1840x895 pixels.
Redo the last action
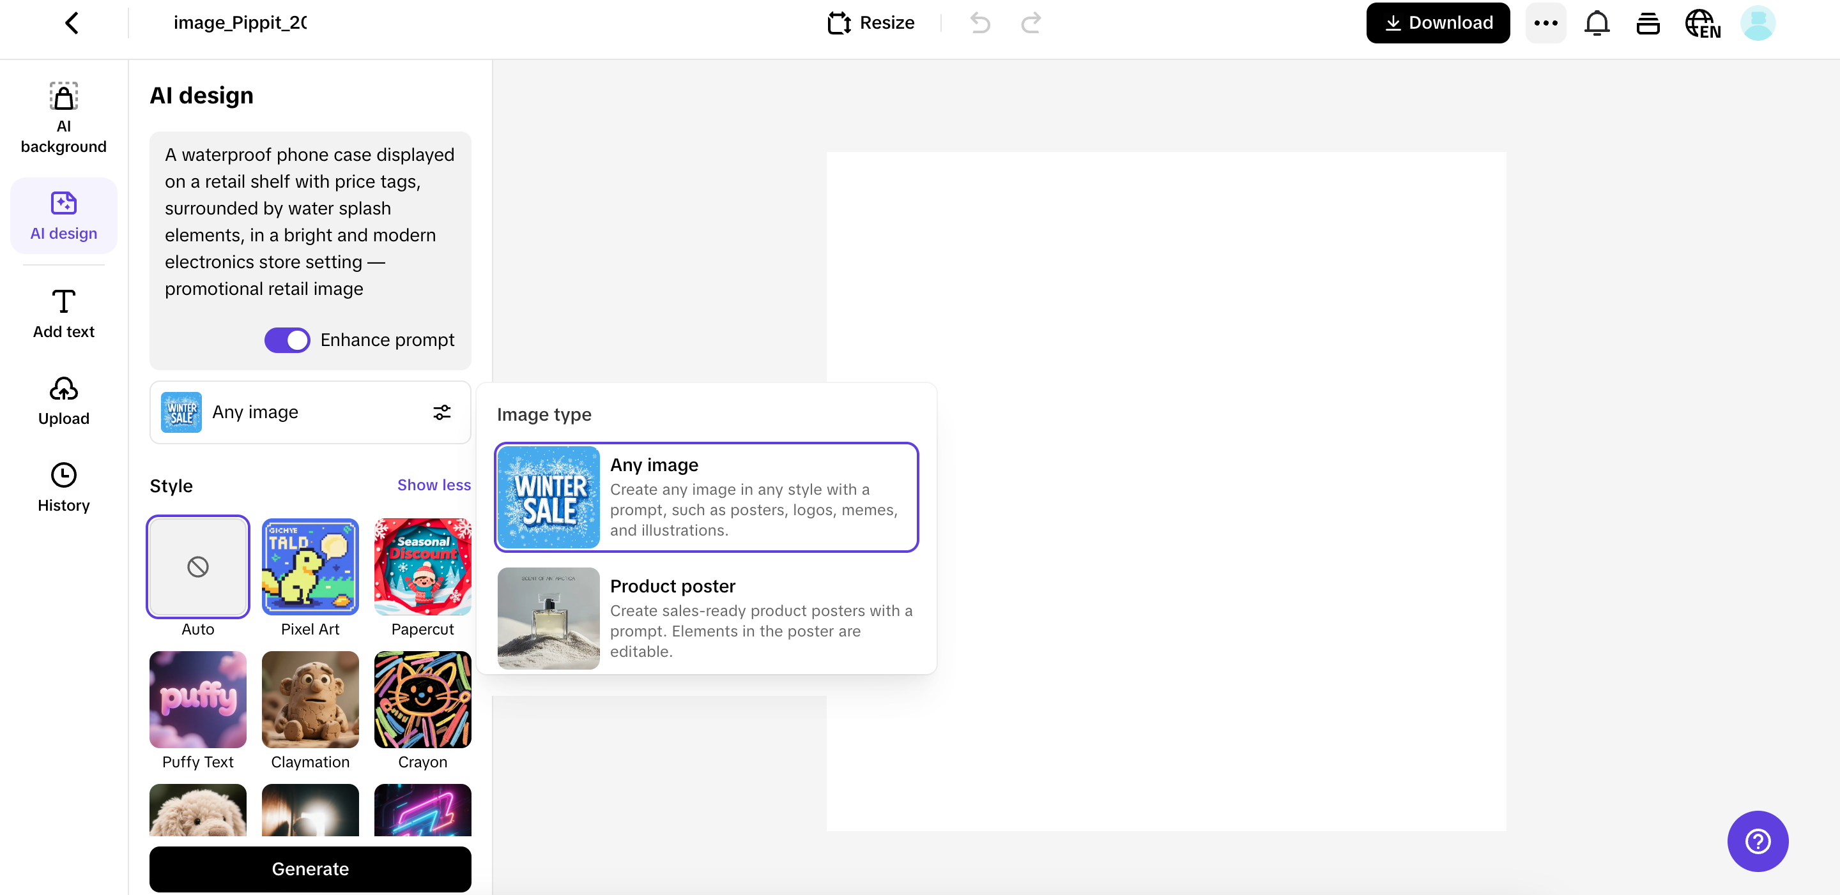(x=1031, y=22)
